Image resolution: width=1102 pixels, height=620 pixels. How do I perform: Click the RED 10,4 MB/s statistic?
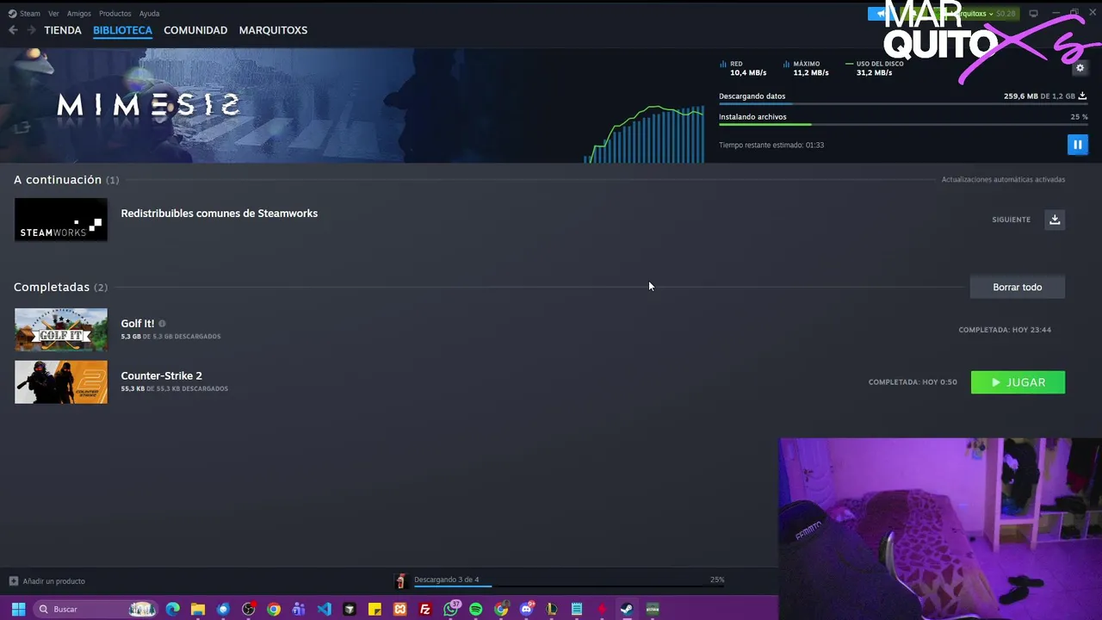point(743,68)
